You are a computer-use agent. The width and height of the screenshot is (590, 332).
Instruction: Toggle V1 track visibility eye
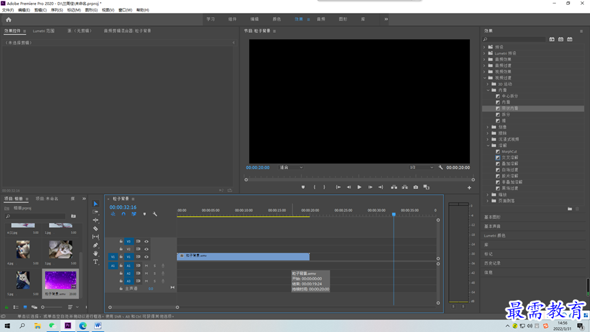click(x=147, y=257)
